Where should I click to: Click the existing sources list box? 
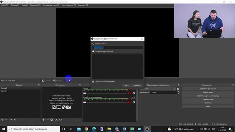[117, 66]
